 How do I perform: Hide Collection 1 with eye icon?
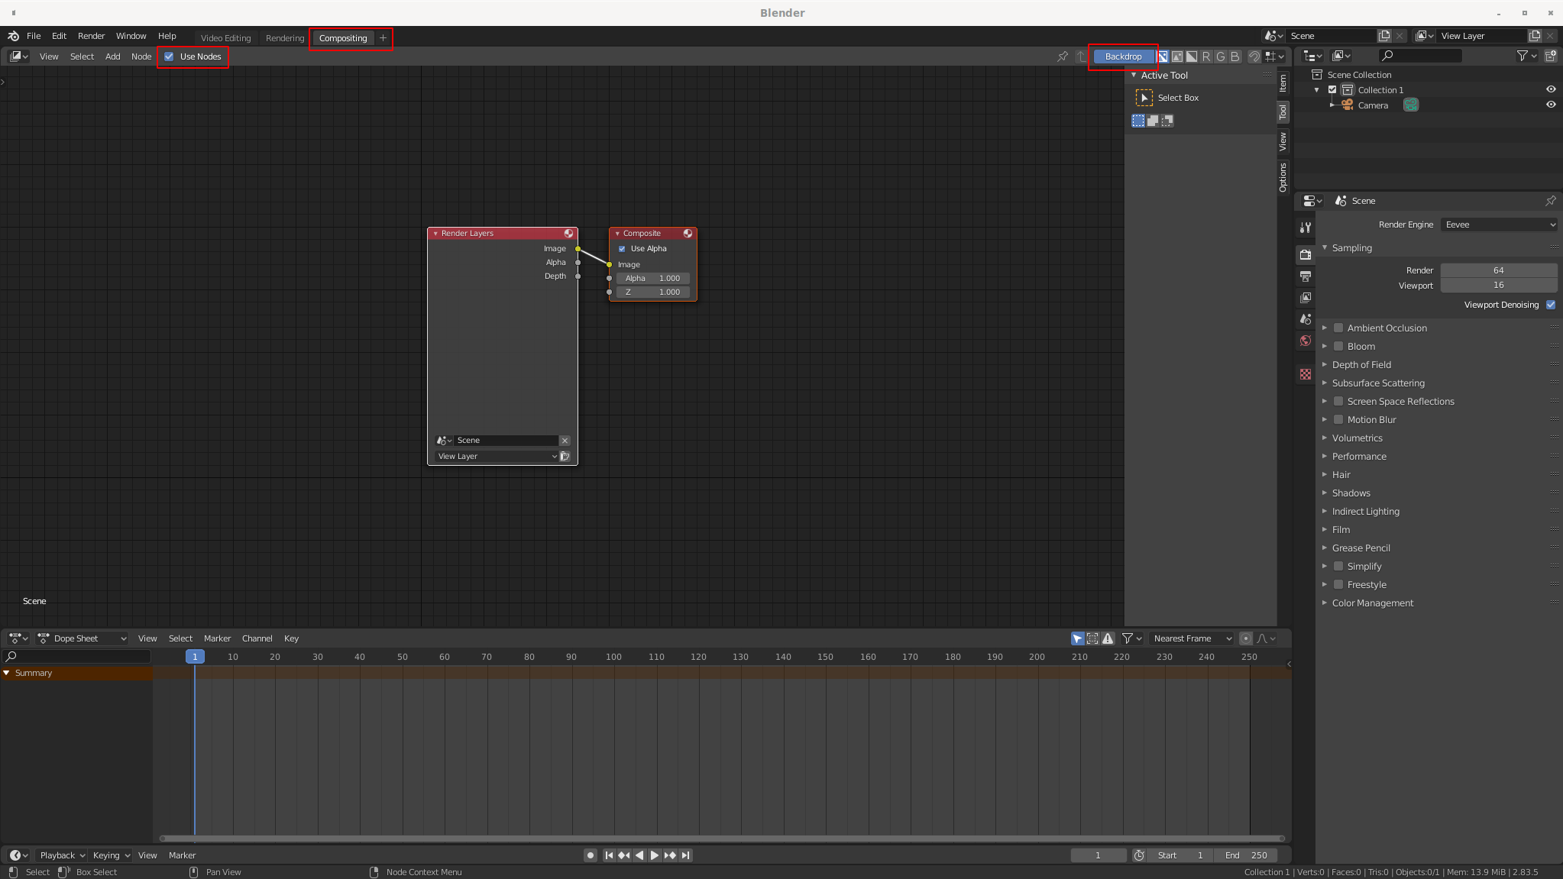pyautogui.click(x=1551, y=89)
